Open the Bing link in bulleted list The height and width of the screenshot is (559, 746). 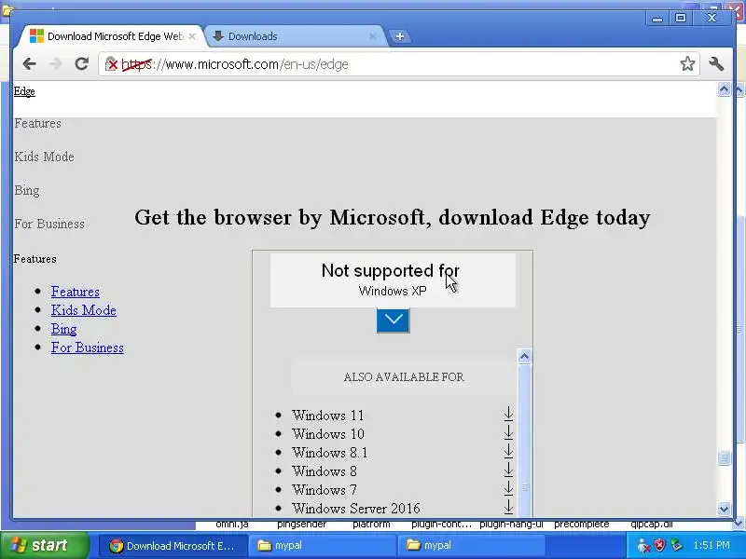63,329
